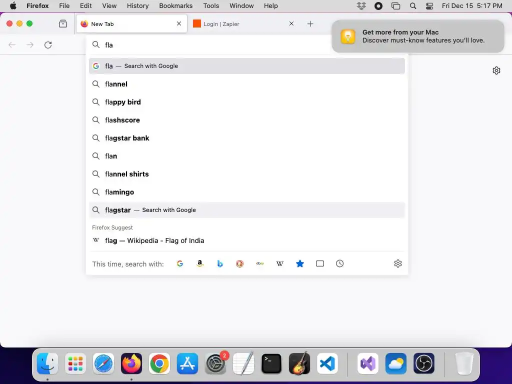This screenshot has width=512, height=384.
Task: Open Launchpad from the Dock
Action: click(75, 363)
